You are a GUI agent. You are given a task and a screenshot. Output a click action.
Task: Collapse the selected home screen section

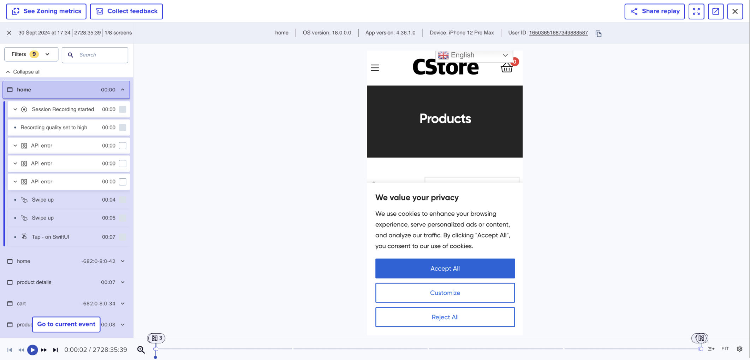[123, 90]
